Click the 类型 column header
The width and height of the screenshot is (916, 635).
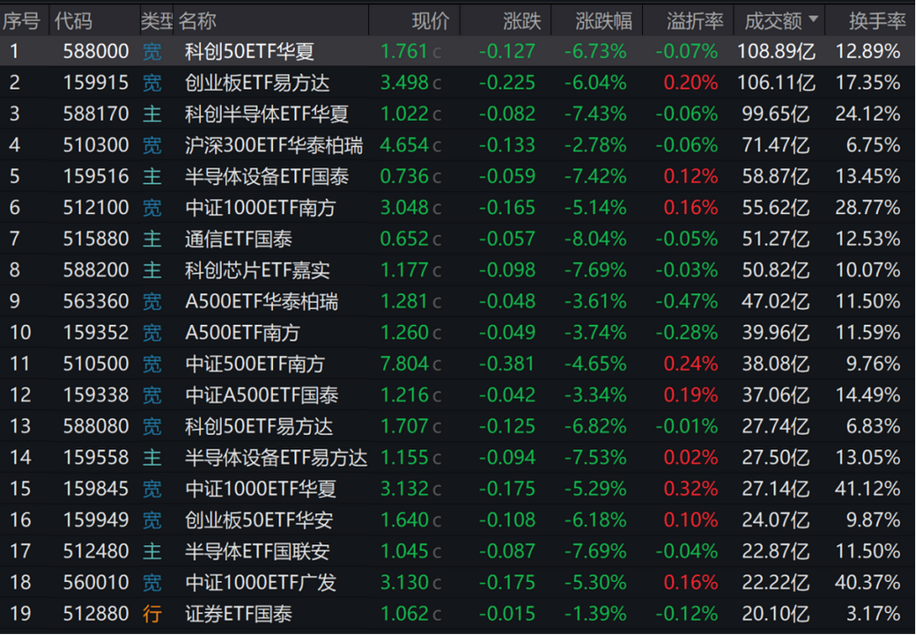[157, 21]
